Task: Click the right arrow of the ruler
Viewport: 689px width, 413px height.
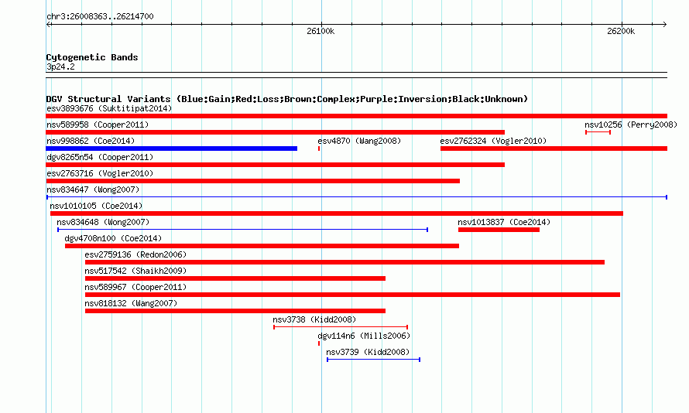Action: pos(665,24)
